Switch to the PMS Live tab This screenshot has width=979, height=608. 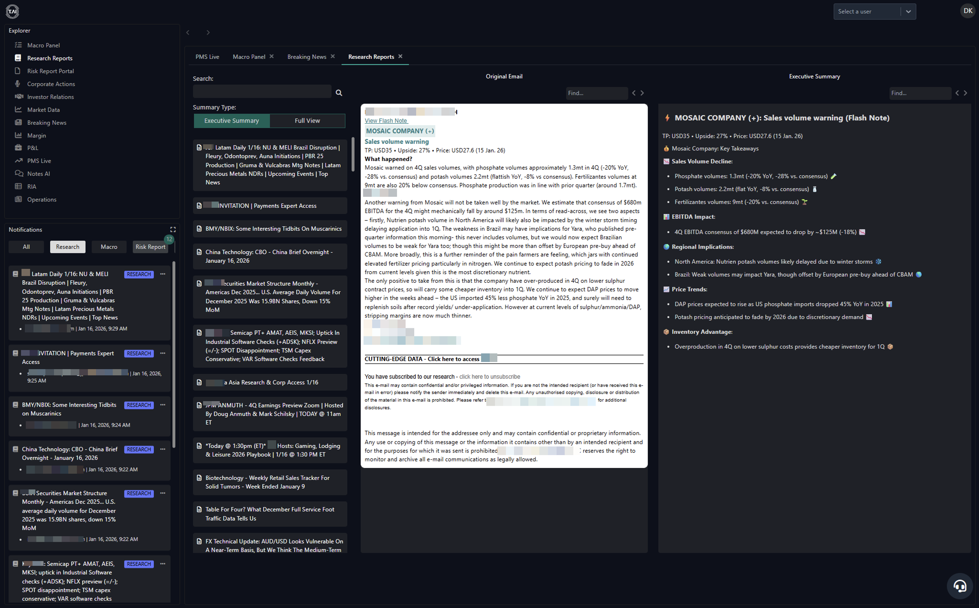pos(207,57)
